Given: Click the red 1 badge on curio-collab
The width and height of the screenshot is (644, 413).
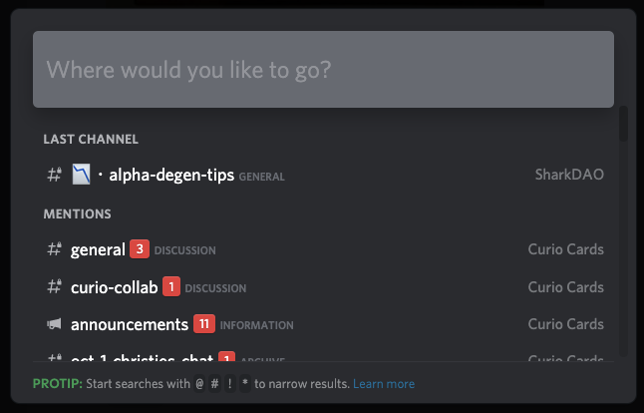Looking at the screenshot, I should pos(171,286).
